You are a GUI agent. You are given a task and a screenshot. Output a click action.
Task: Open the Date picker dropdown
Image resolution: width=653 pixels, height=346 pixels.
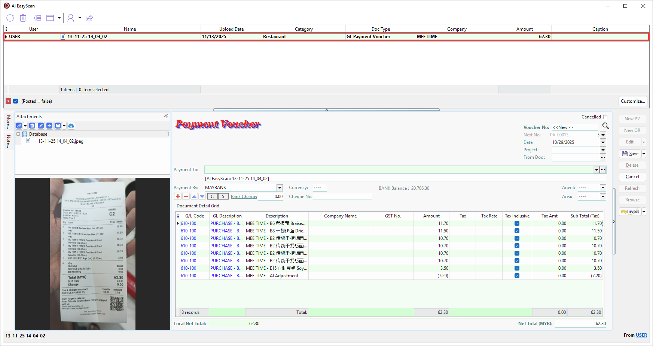tap(603, 142)
